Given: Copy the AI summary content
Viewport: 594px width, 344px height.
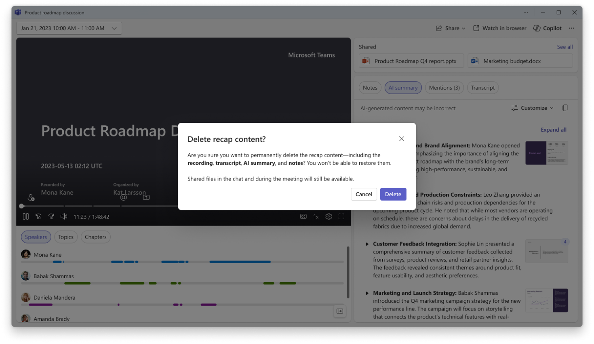Looking at the screenshot, I should (x=565, y=108).
